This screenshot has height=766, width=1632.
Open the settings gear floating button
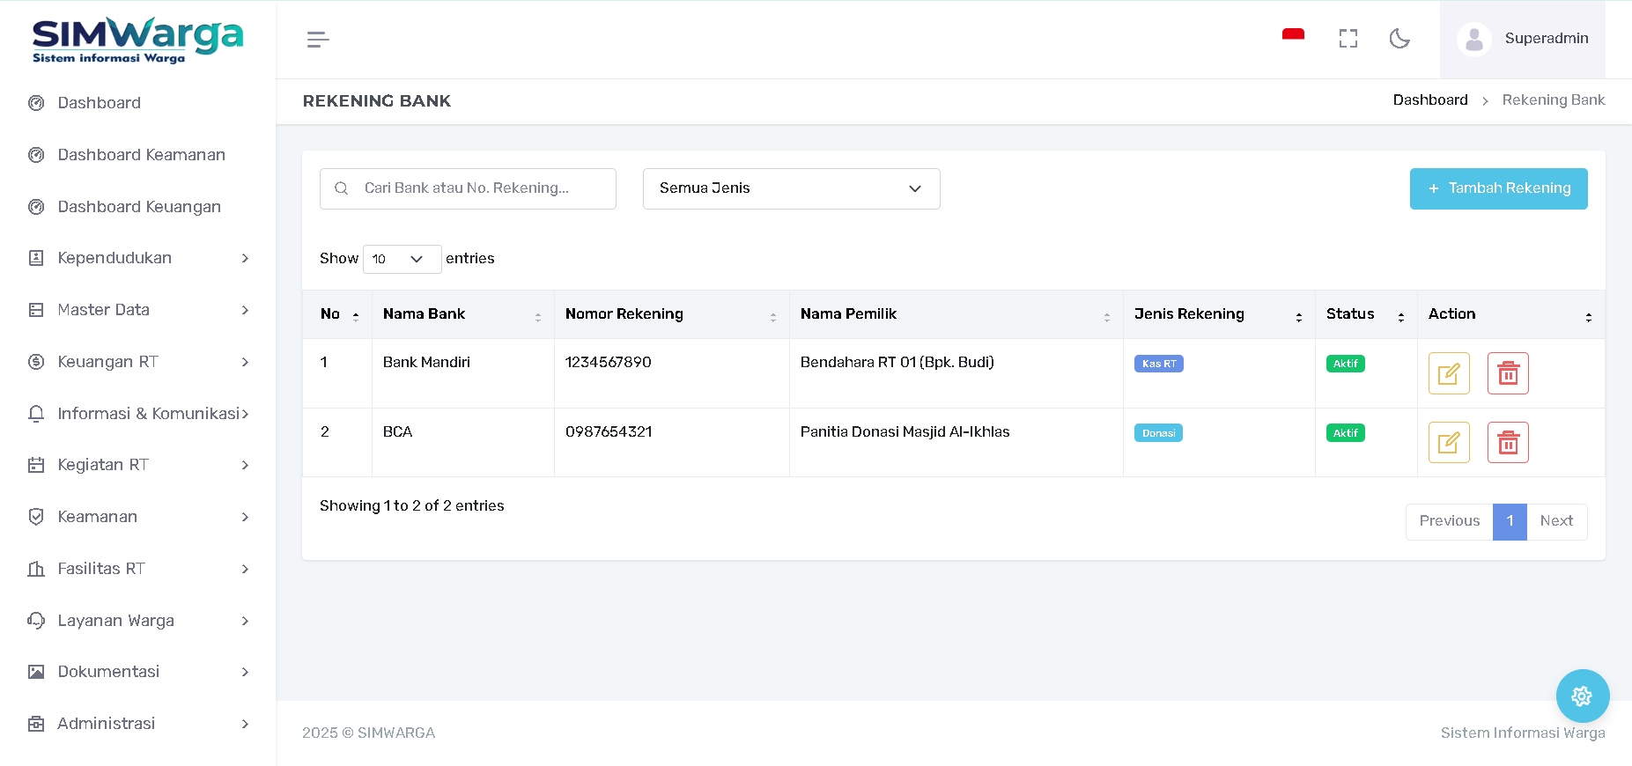click(x=1582, y=696)
